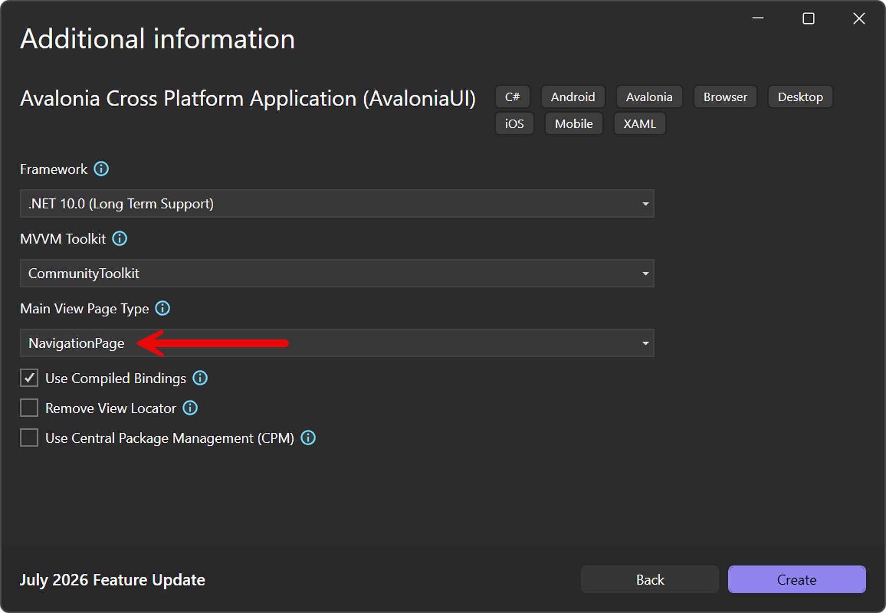Image resolution: width=886 pixels, height=613 pixels.
Task: Click the Framework label
Action: [54, 169]
